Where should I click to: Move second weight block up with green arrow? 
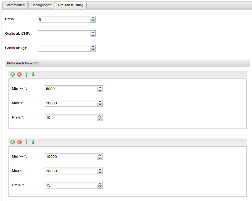coord(26,142)
